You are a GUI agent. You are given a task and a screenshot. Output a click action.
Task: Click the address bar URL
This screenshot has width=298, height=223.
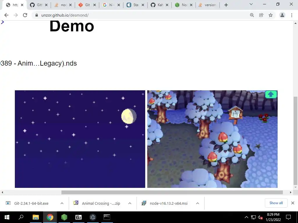[65, 15]
